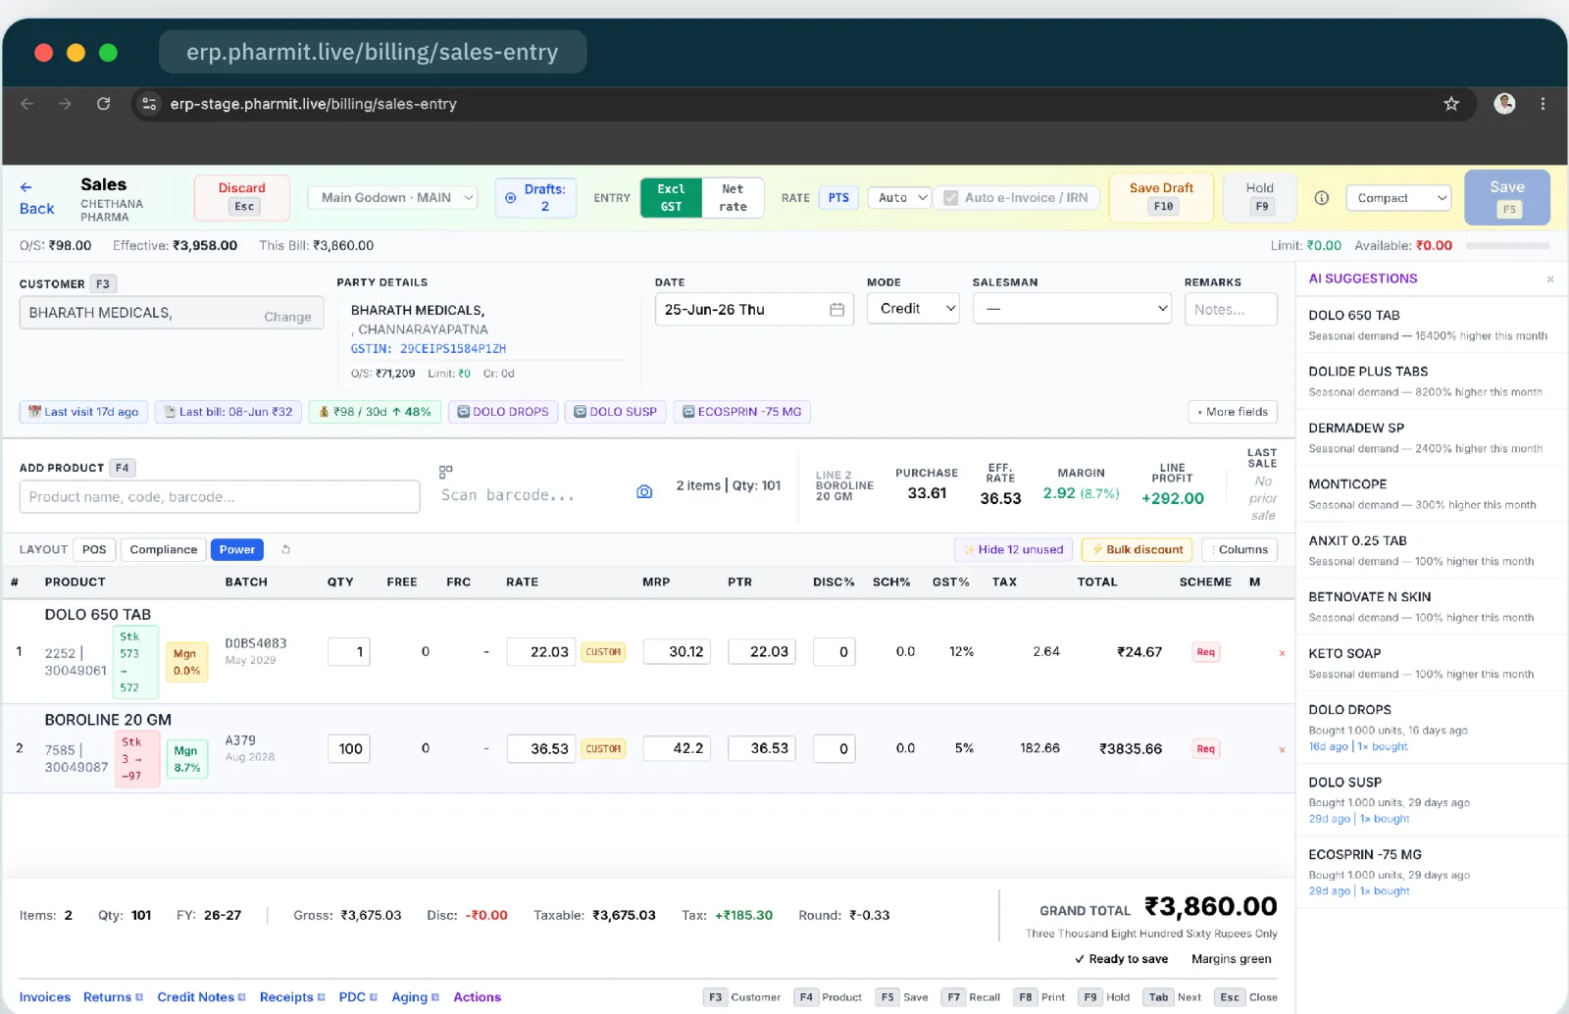
Task: Reset layout using refresh icon beside Power
Action: click(285, 549)
